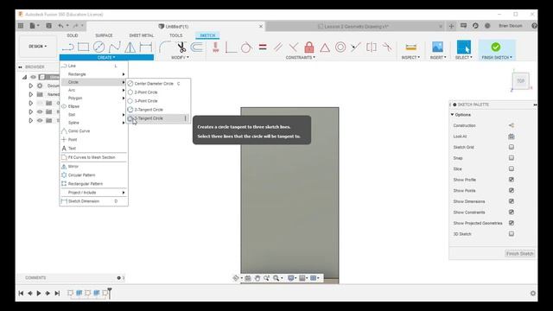Click the timeline Play button
553x311 pixels.
[39, 293]
